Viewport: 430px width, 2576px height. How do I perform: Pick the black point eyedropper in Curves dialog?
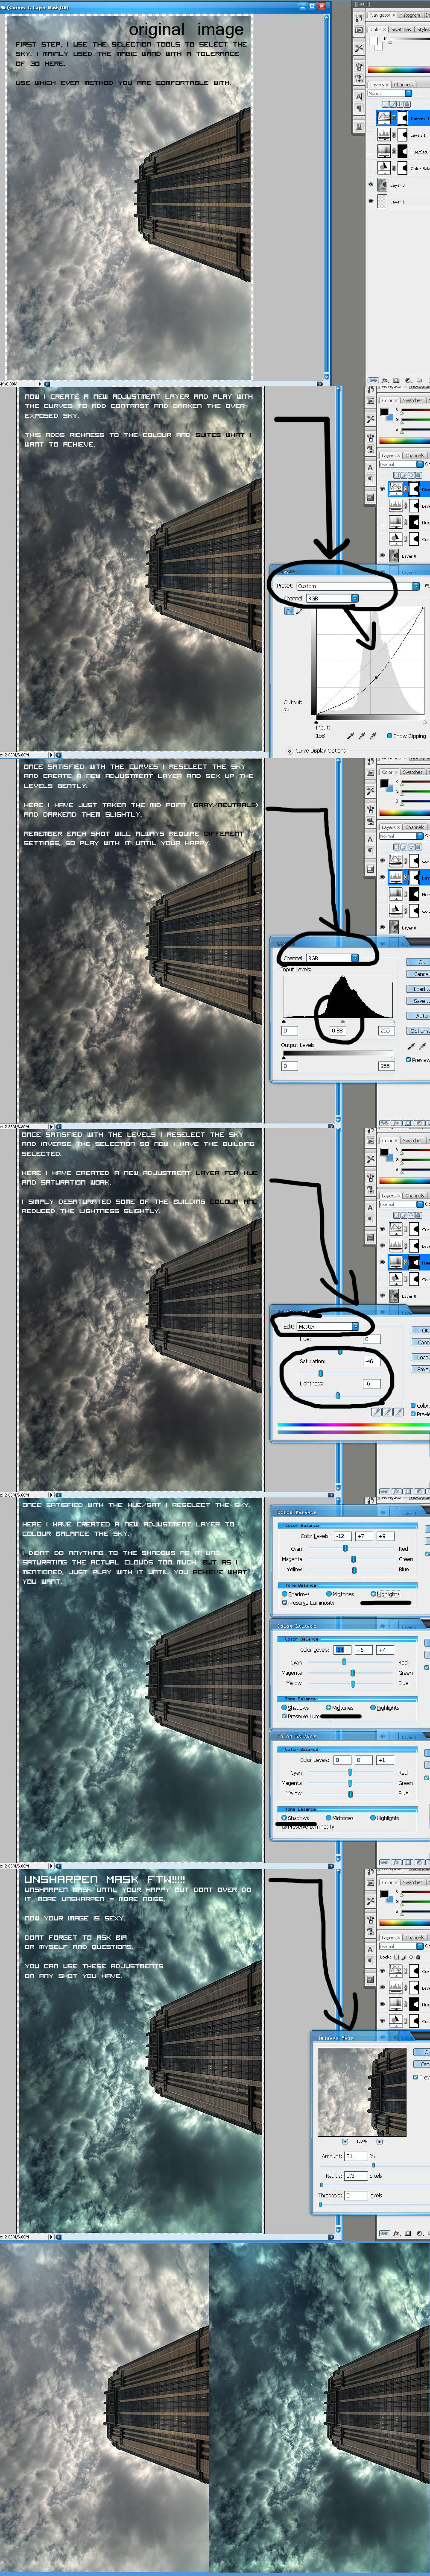[x=350, y=736]
